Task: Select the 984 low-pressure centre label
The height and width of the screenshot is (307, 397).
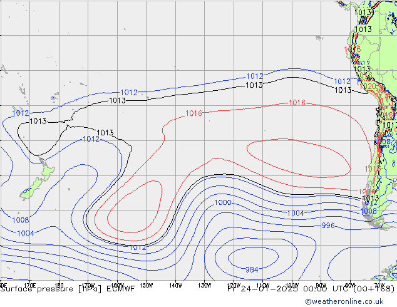Action: click(252, 270)
